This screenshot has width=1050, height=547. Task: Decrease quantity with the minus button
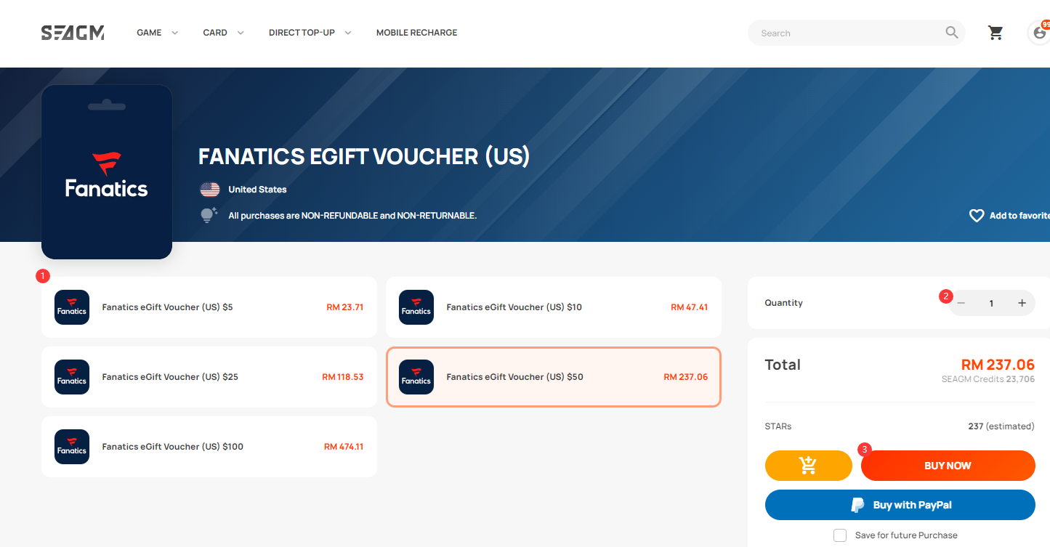coord(961,303)
